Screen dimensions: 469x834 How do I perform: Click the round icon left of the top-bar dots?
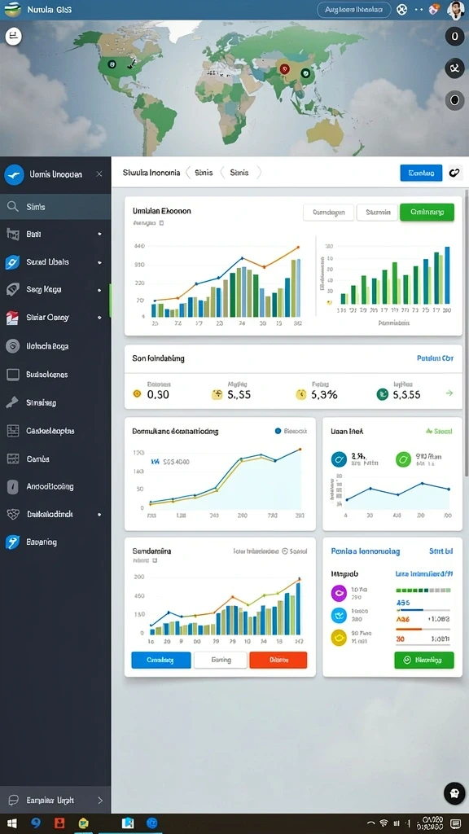click(x=402, y=10)
